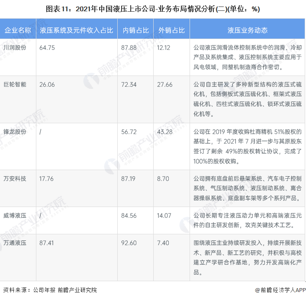Screen dimensions: 306x299
Task: Click company name 川润股份
Action: point(15,48)
